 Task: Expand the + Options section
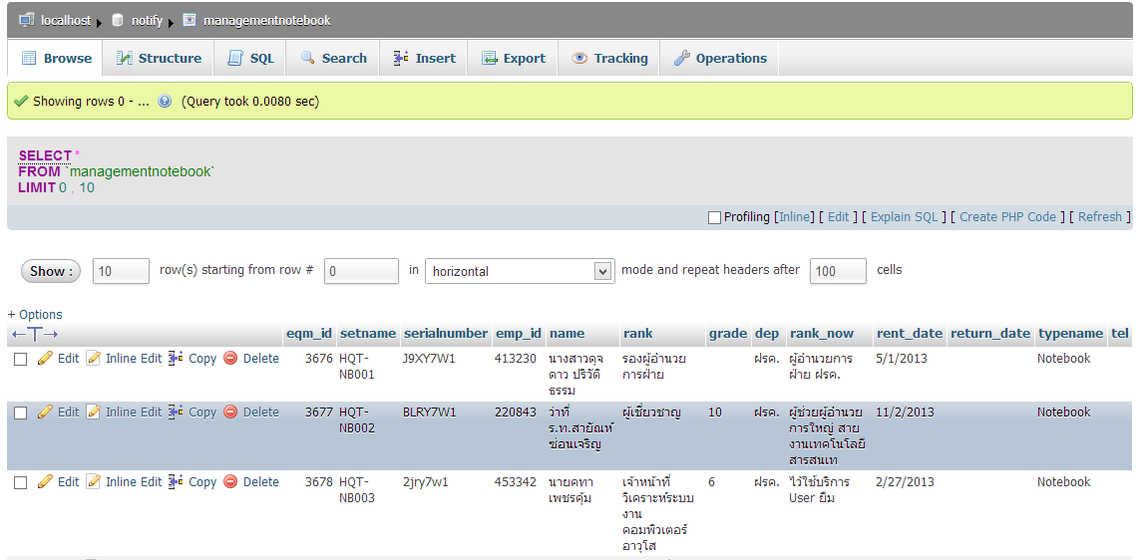pyautogui.click(x=35, y=314)
